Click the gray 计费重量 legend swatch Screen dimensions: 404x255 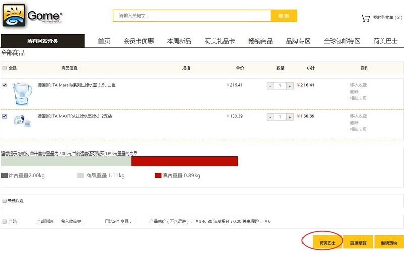tap(5, 175)
